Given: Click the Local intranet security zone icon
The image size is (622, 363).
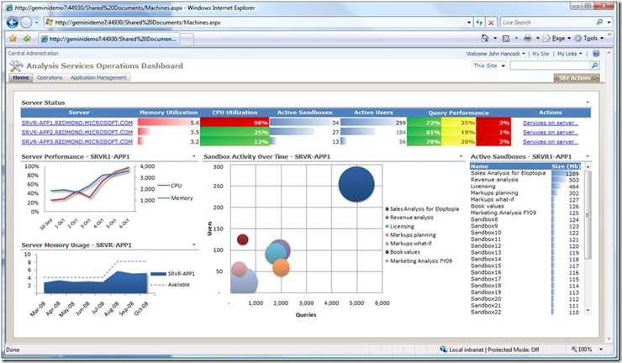Looking at the screenshot, I should pyautogui.click(x=444, y=349).
